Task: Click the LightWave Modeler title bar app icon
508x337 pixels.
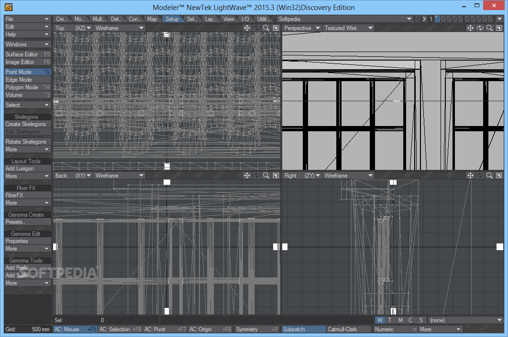Action: (9, 7)
